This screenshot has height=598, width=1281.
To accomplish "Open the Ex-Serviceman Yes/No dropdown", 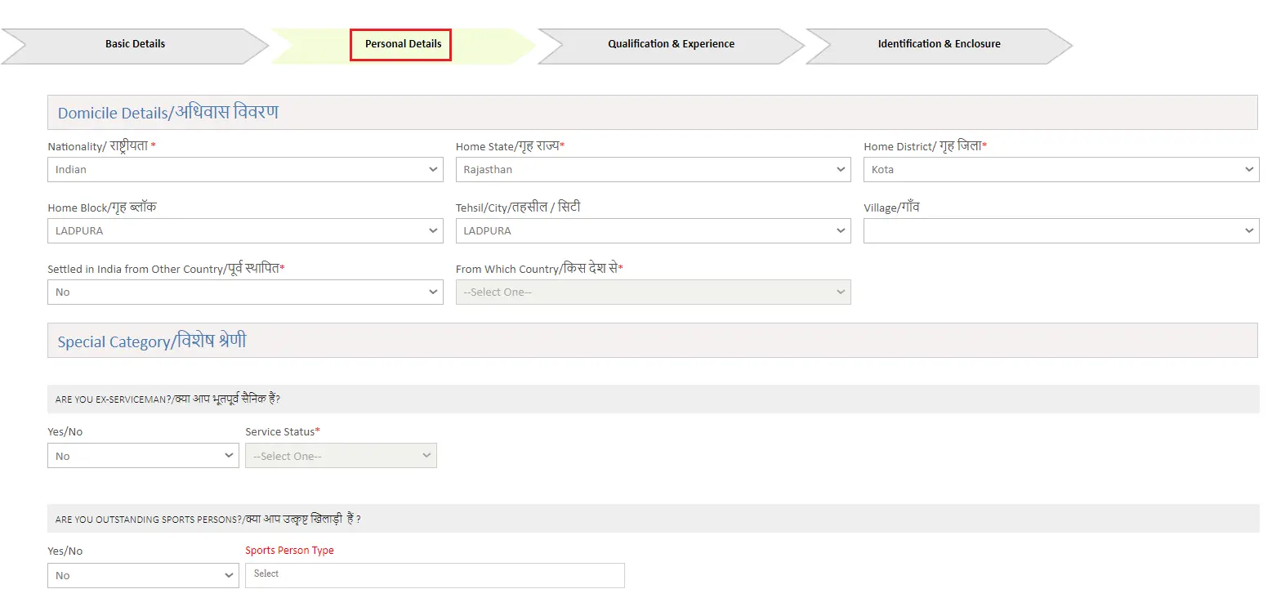I will click(143, 456).
